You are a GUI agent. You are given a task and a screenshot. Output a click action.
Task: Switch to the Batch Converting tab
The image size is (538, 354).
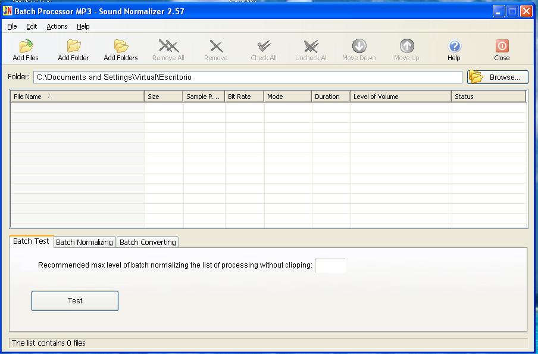pyautogui.click(x=148, y=243)
